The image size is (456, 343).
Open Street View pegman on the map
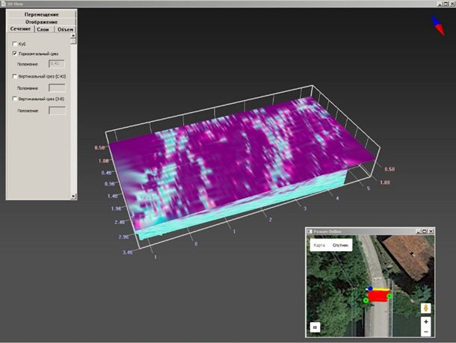pos(425,308)
